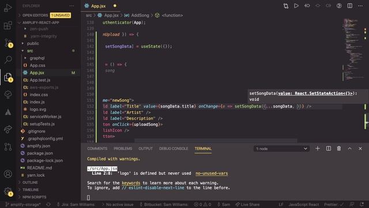Open index.css in the explorer

39,95
